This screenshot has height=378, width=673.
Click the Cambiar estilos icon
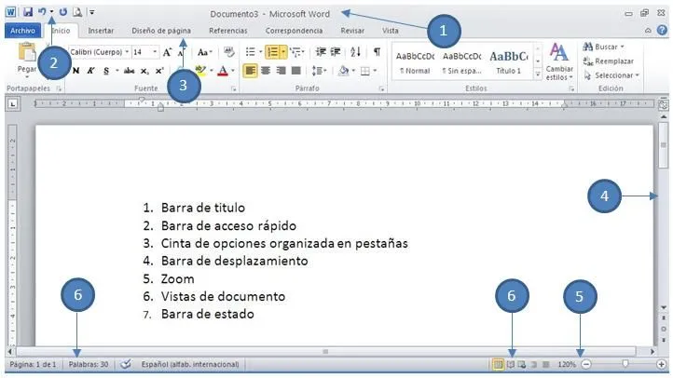pyautogui.click(x=559, y=52)
